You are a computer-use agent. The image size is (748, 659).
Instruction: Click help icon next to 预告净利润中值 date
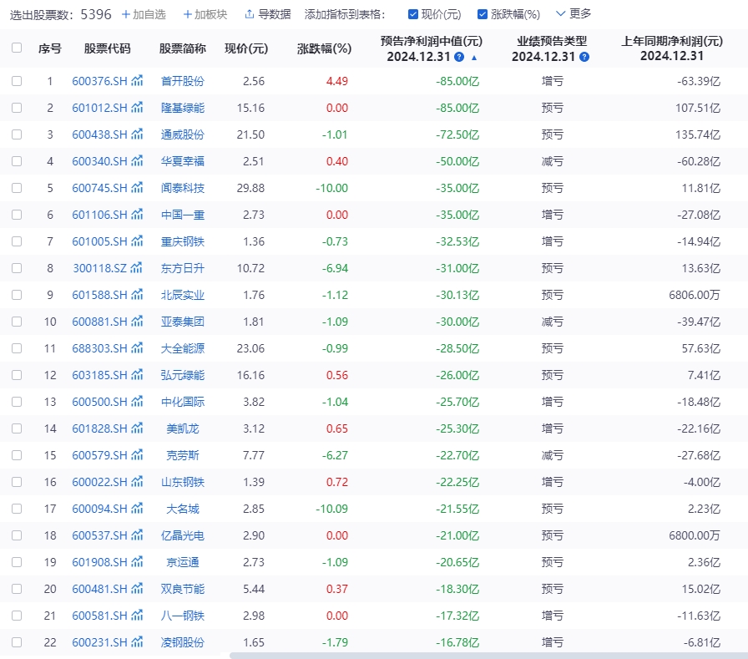pyautogui.click(x=459, y=57)
